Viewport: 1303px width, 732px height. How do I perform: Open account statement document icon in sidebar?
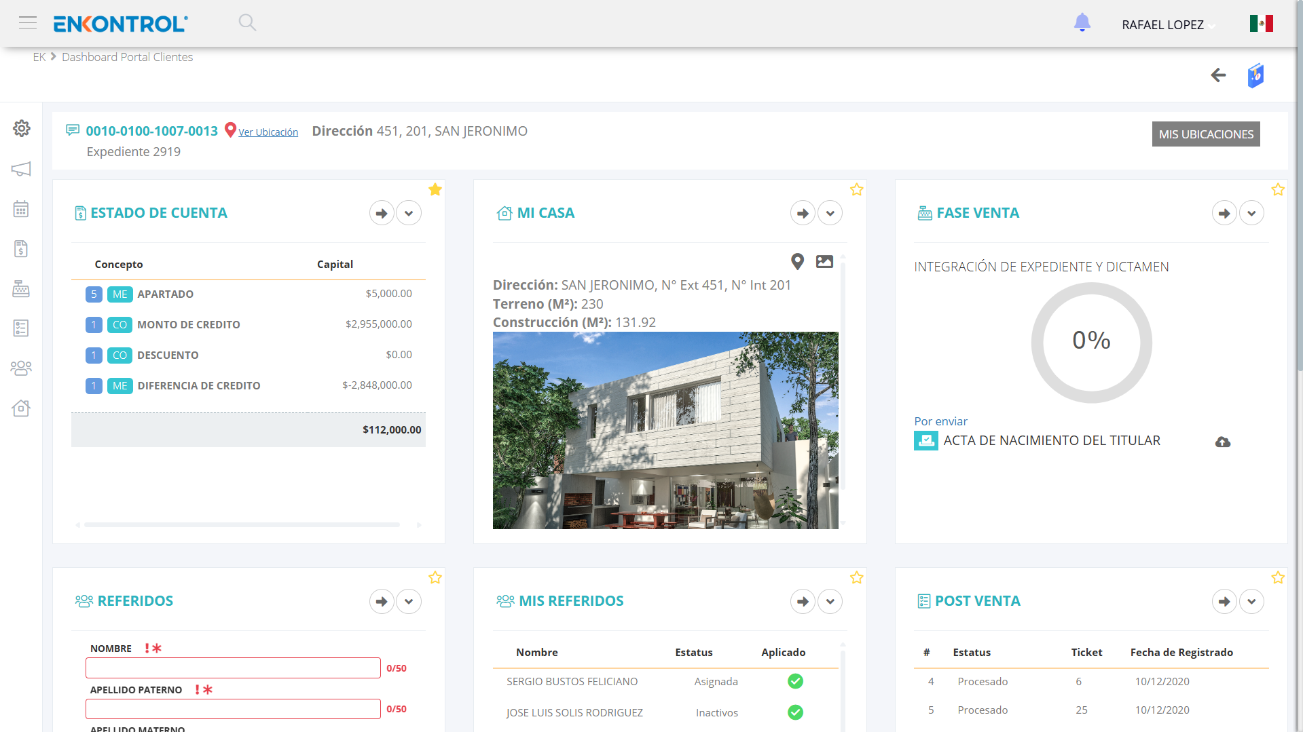coord(21,249)
